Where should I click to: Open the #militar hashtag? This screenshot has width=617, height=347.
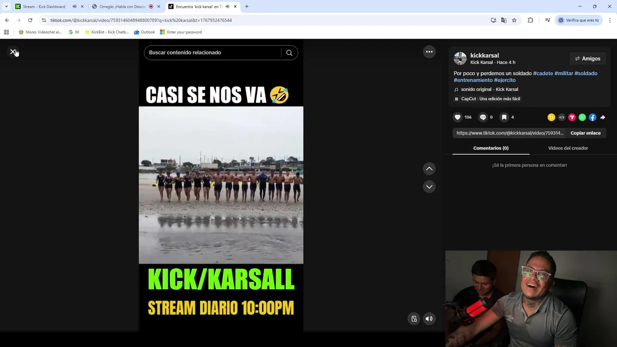(x=563, y=73)
